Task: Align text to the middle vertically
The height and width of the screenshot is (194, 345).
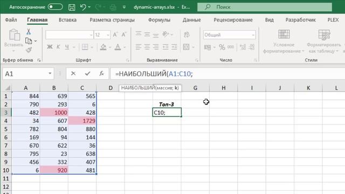Action: 147,34
